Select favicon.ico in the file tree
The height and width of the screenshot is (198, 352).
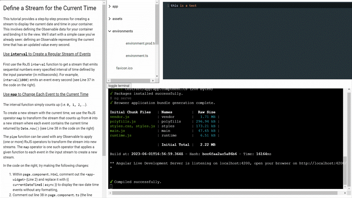click(124, 68)
